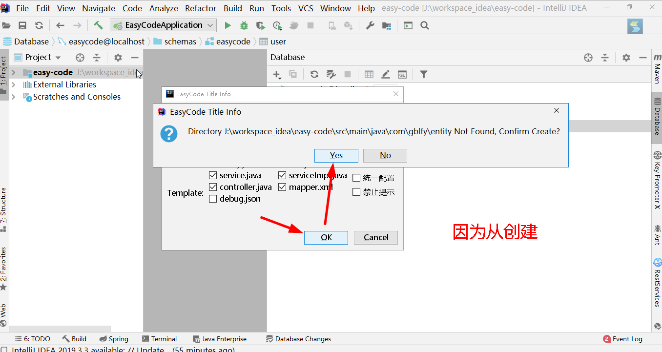
Task: Search Everywhere with the magnifier icon
Action: tap(425, 25)
